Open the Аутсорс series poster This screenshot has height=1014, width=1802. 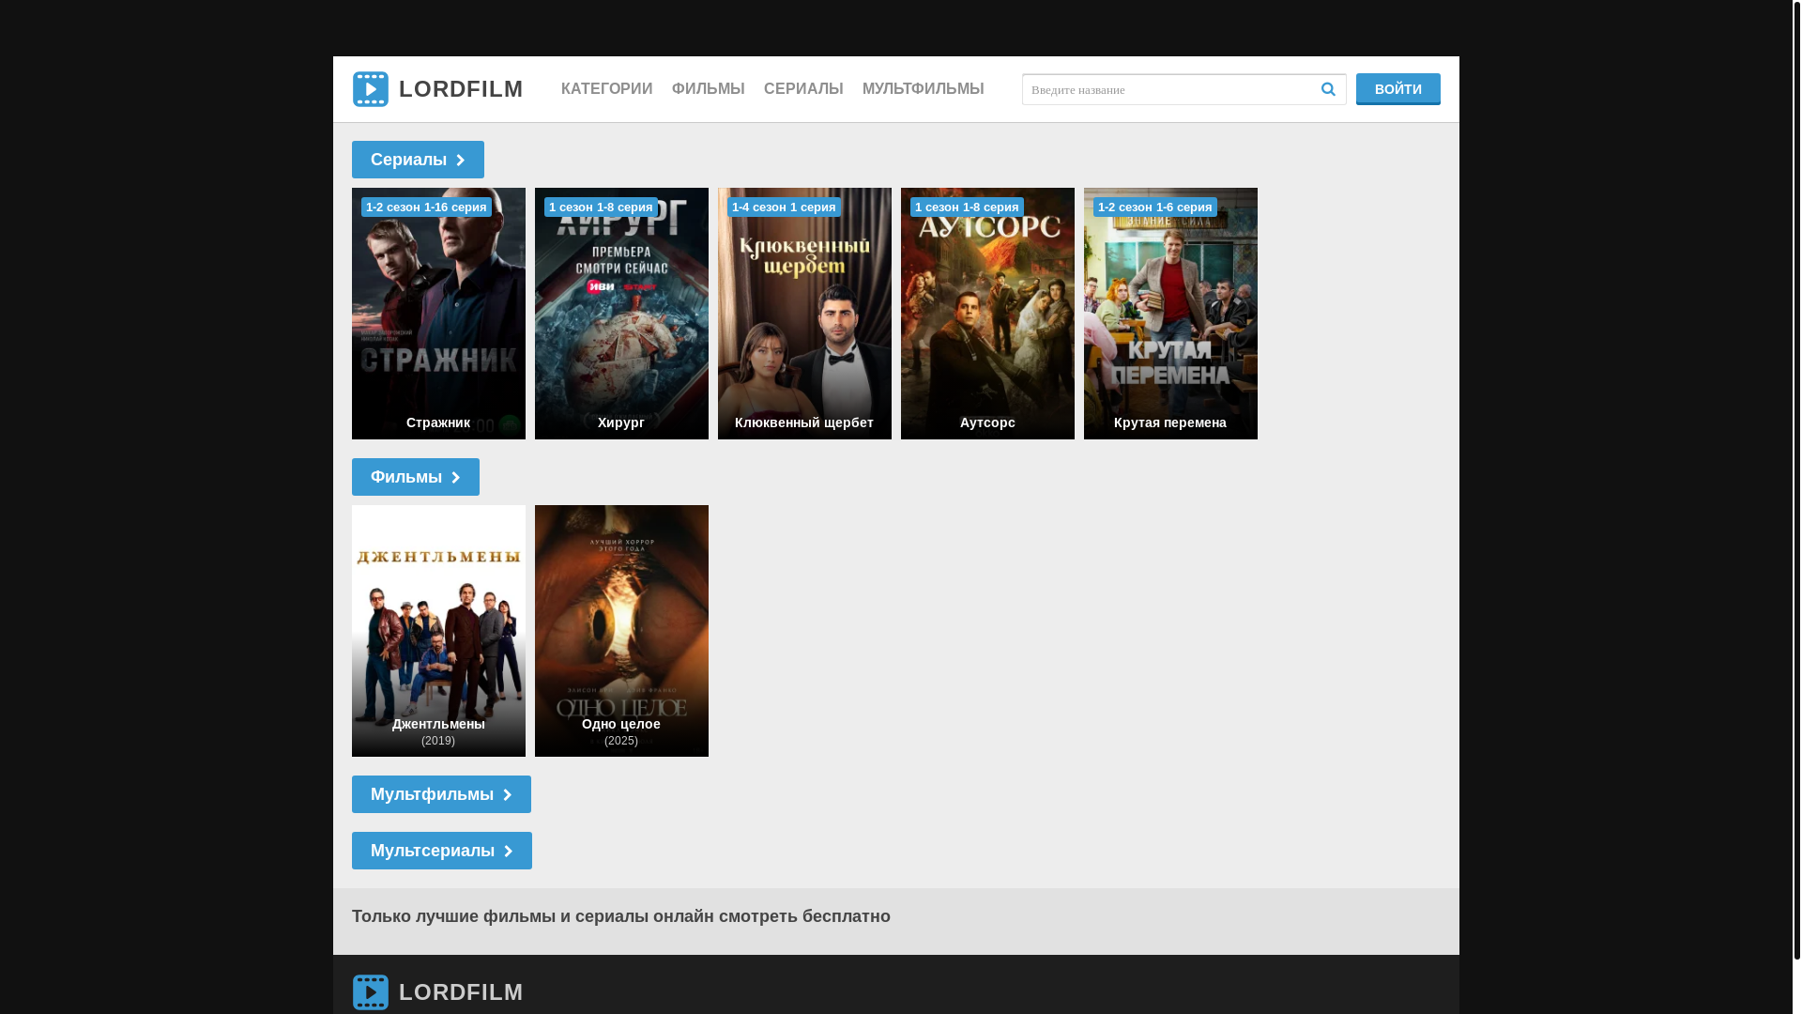[x=987, y=314]
